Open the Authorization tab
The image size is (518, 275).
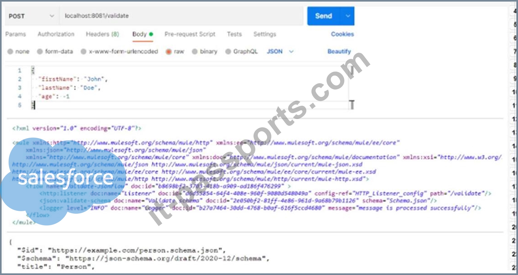[56, 34]
